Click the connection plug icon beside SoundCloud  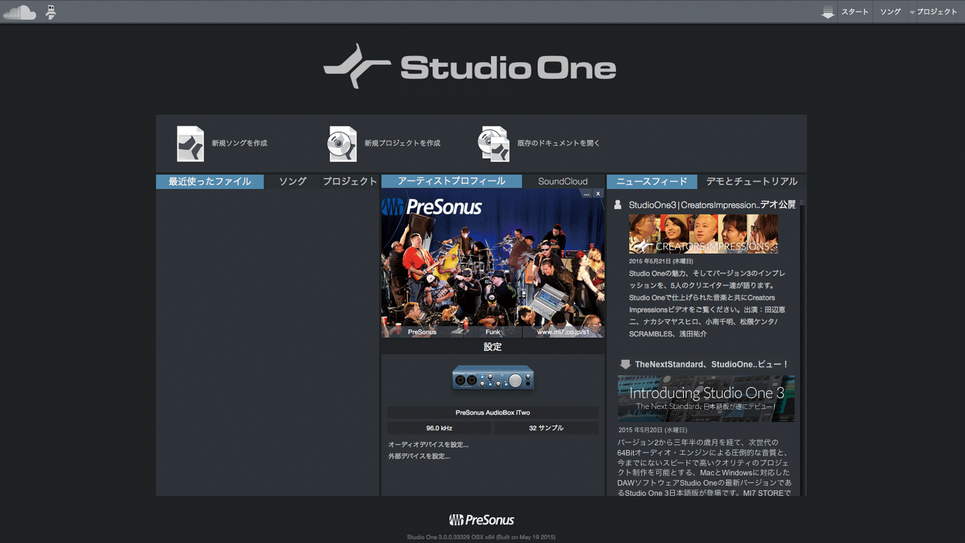click(x=51, y=12)
